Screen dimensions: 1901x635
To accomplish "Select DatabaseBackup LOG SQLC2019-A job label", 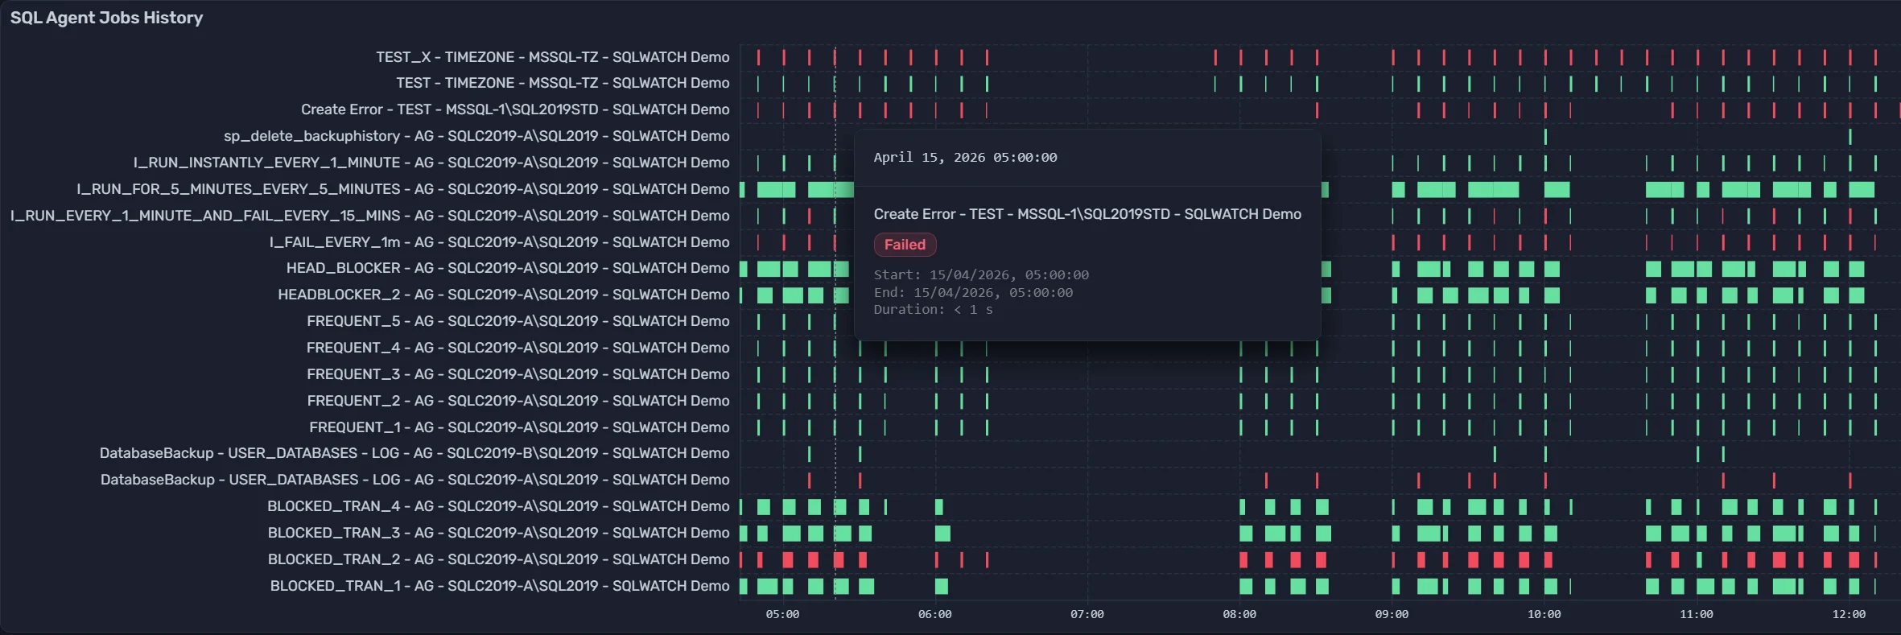I will [x=415, y=480].
